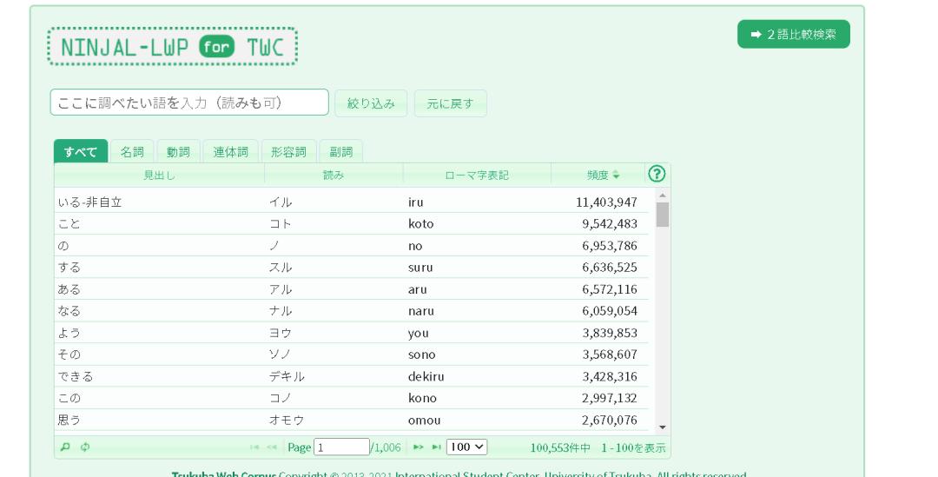This screenshot has width=938, height=477.
Task: Click the reading イル cell
Action: tap(280, 202)
